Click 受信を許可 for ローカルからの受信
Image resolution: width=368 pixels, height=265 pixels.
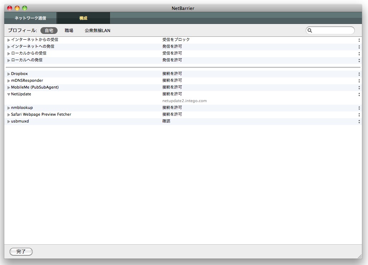point(172,53)
